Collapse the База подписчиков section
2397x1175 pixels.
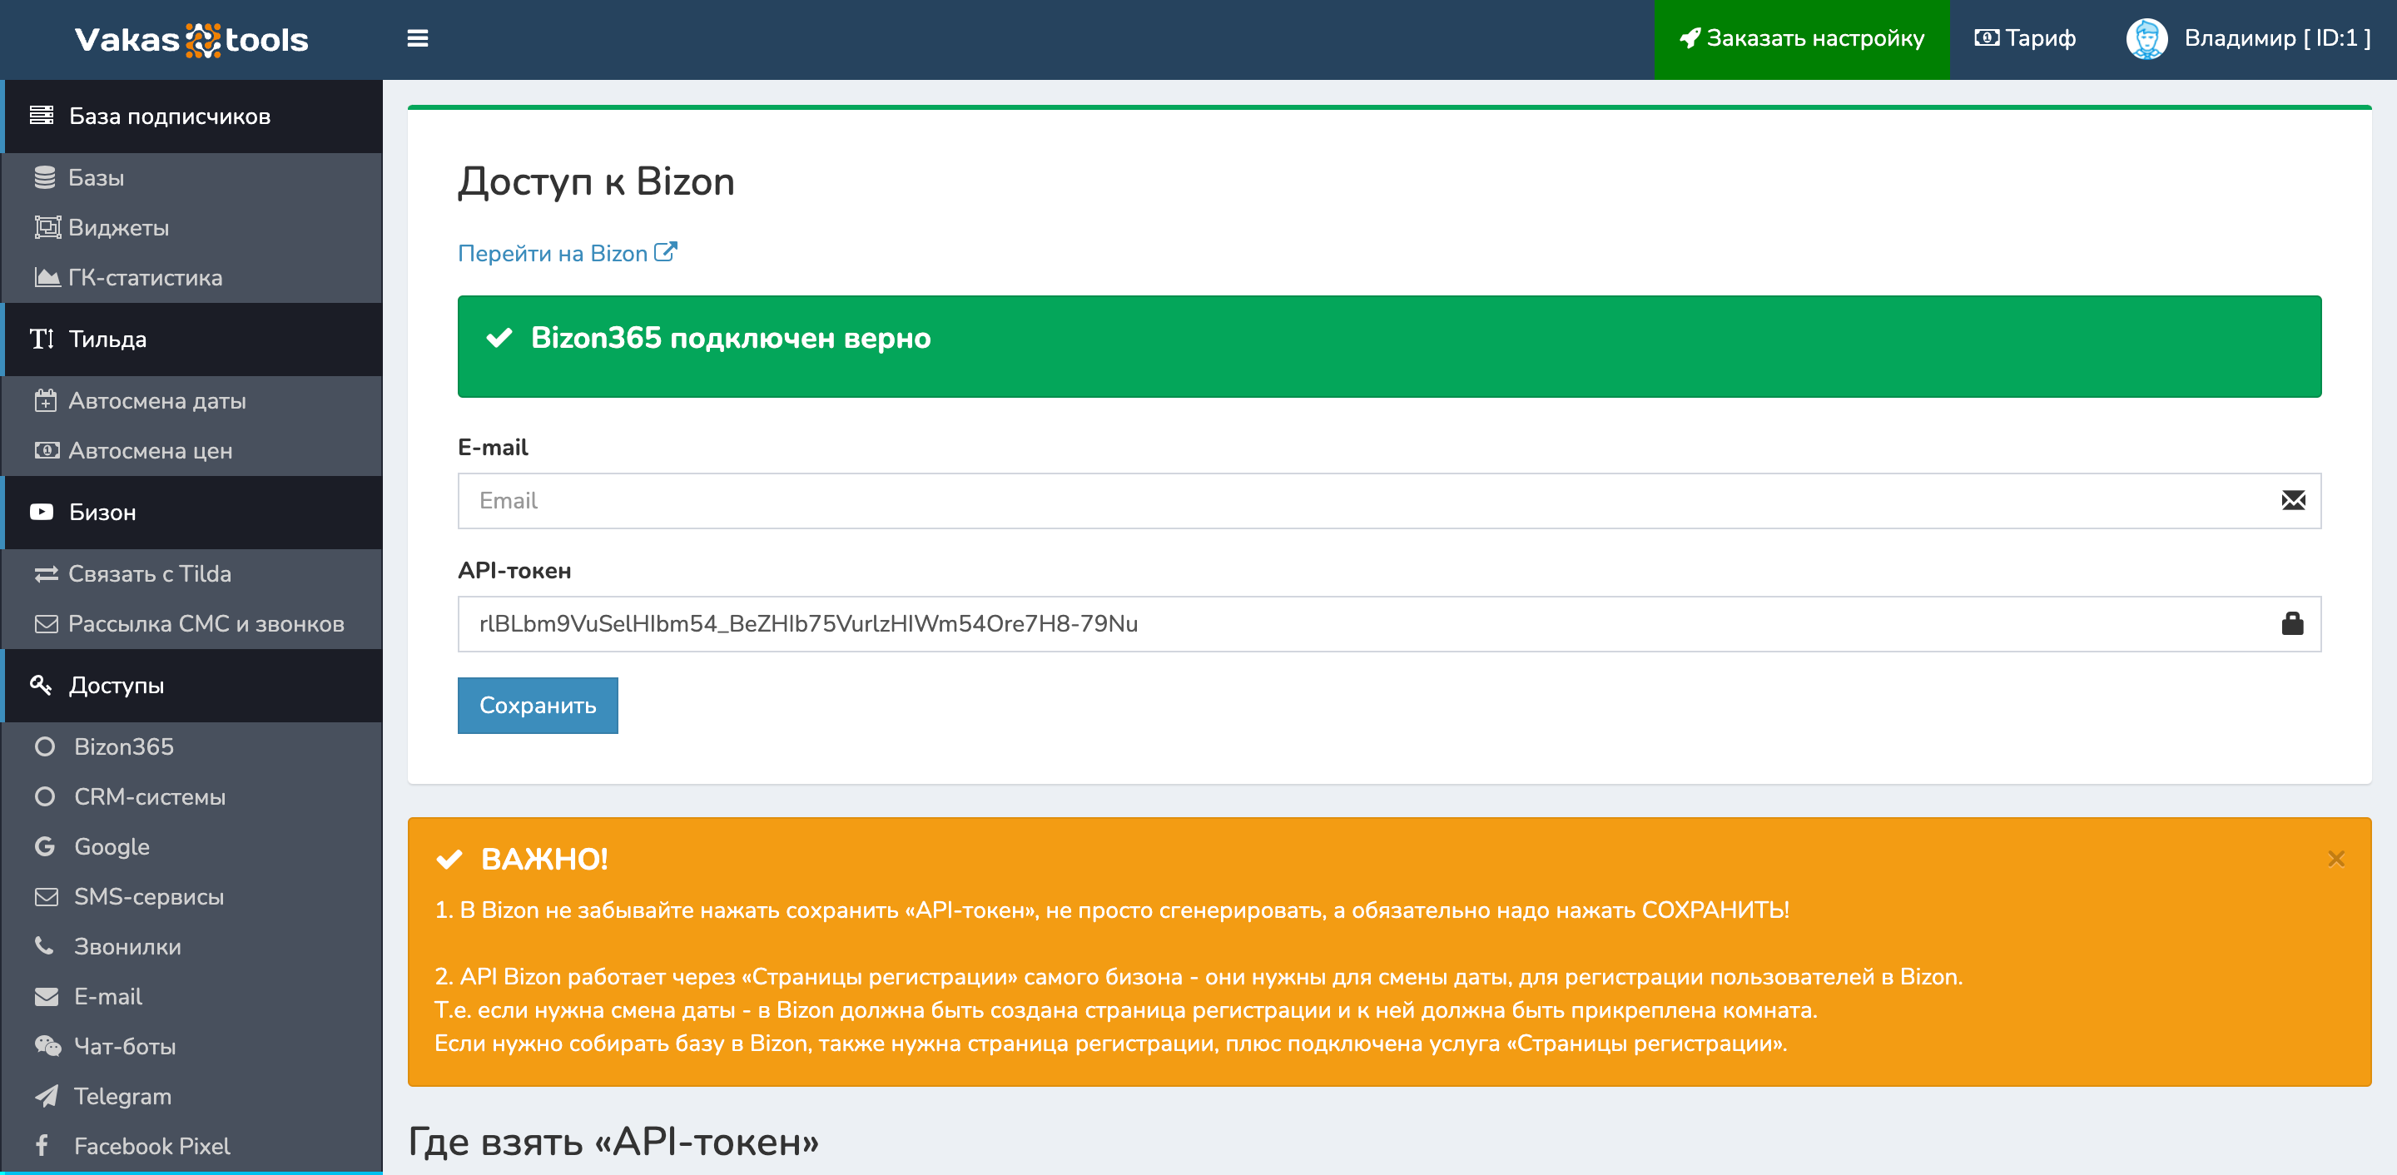[x=169, y=117]
